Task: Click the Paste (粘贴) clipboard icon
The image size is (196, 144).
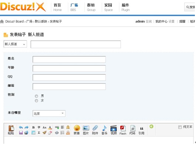Action: pyautogui.click(x=11, y=130)
